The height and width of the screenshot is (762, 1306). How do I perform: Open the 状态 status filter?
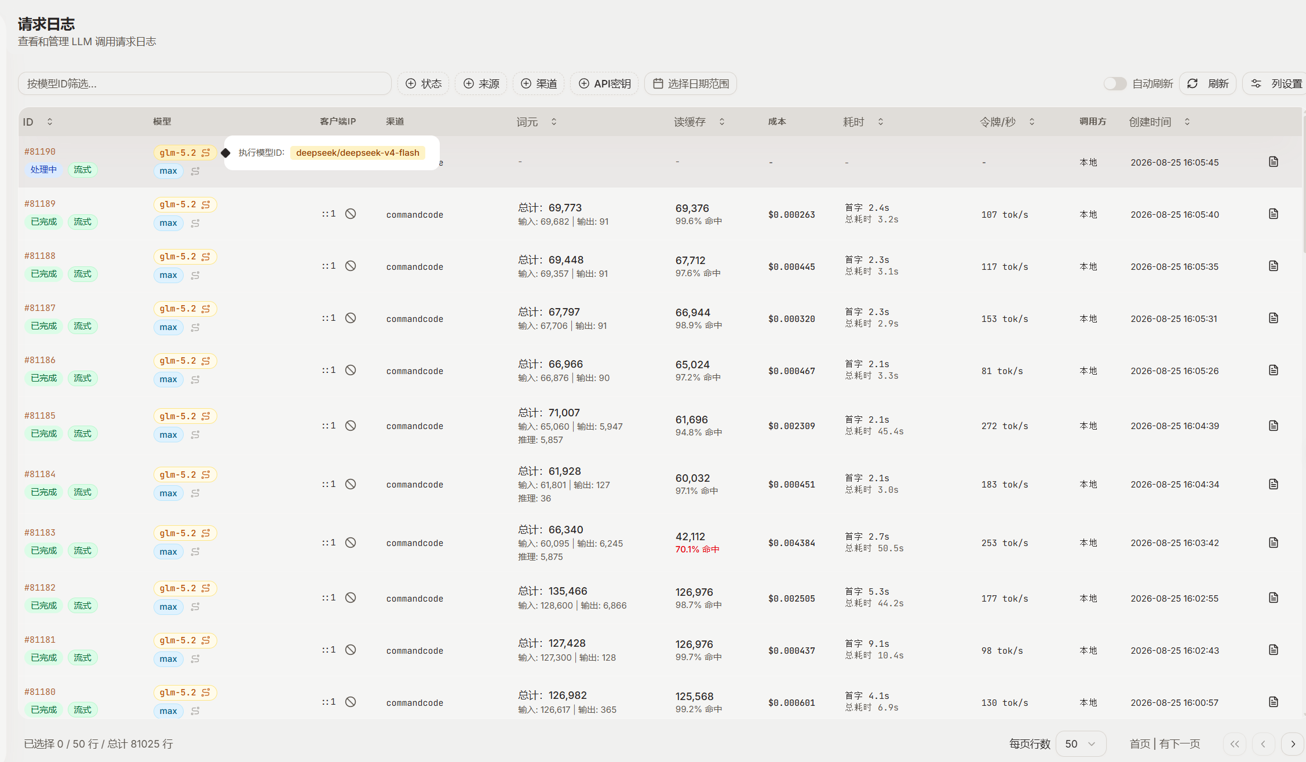423,83
